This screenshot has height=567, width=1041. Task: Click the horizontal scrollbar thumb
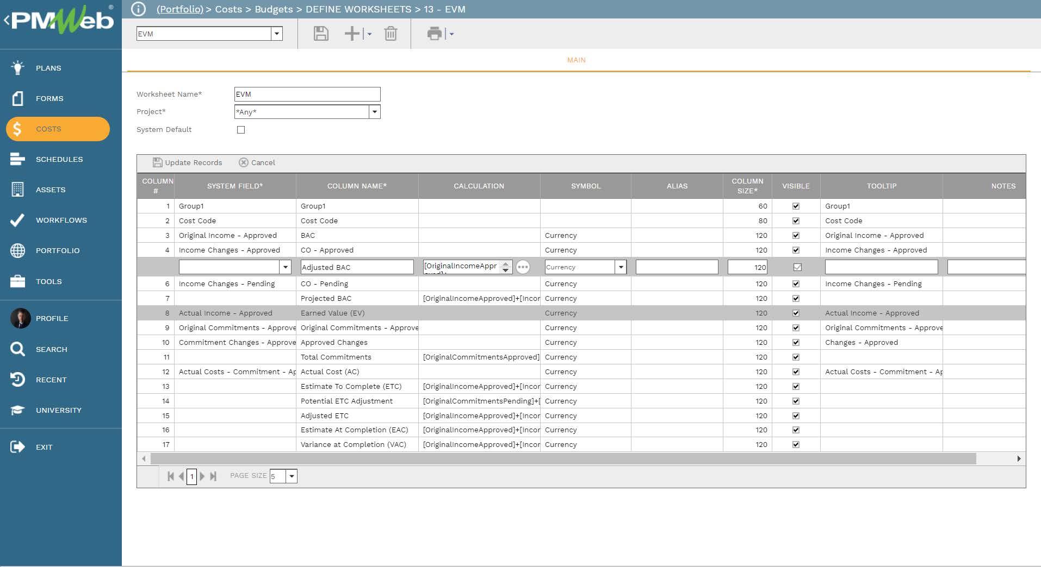point(563,459)
